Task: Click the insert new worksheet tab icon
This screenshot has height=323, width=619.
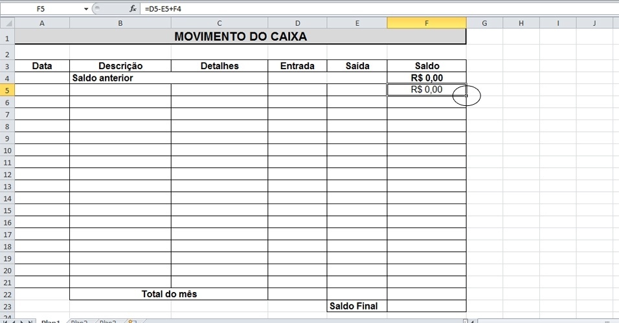Action: [x=132, y=322]
